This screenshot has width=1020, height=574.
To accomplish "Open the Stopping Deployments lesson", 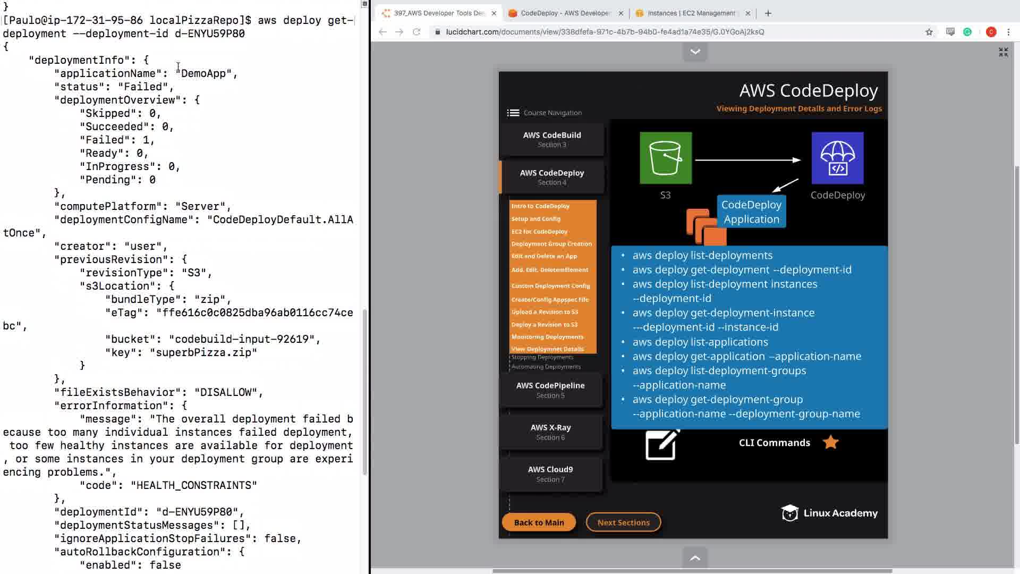I will click(x=542, y=357).
